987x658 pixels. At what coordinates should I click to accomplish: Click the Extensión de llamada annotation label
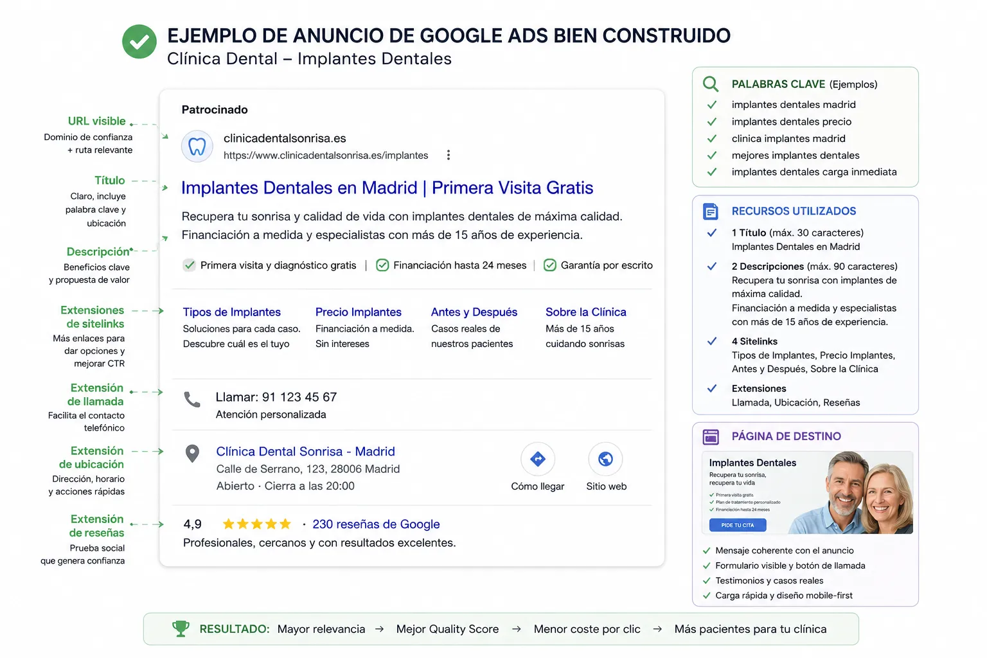(x=96, y=395)
